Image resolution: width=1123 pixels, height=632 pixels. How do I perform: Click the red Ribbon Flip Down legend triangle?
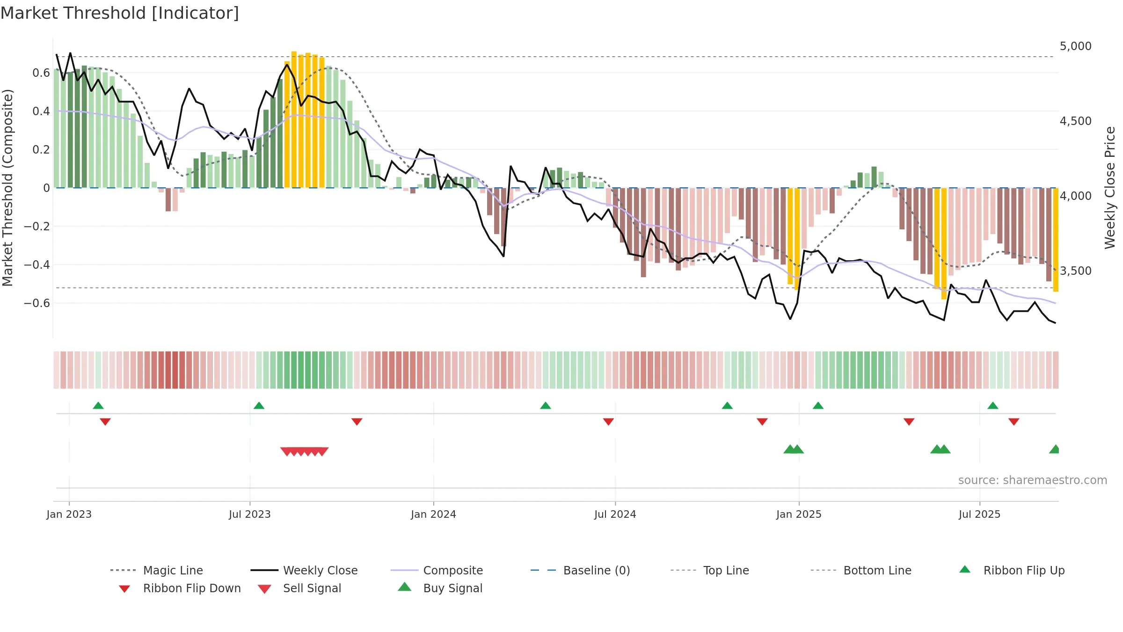pos(124,589)
